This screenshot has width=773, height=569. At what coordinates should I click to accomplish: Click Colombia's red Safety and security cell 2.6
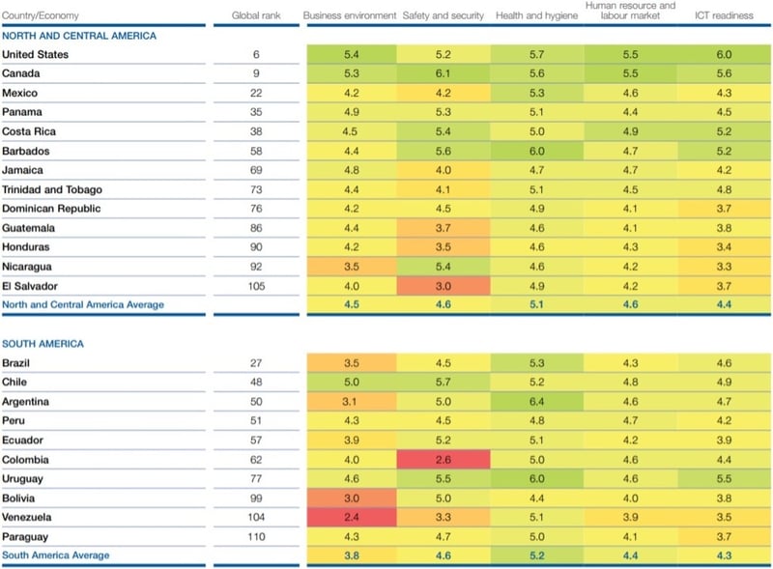tap(442, 459)
